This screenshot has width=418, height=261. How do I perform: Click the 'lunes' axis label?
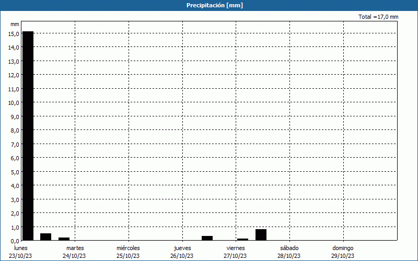(x=21, y=248)
